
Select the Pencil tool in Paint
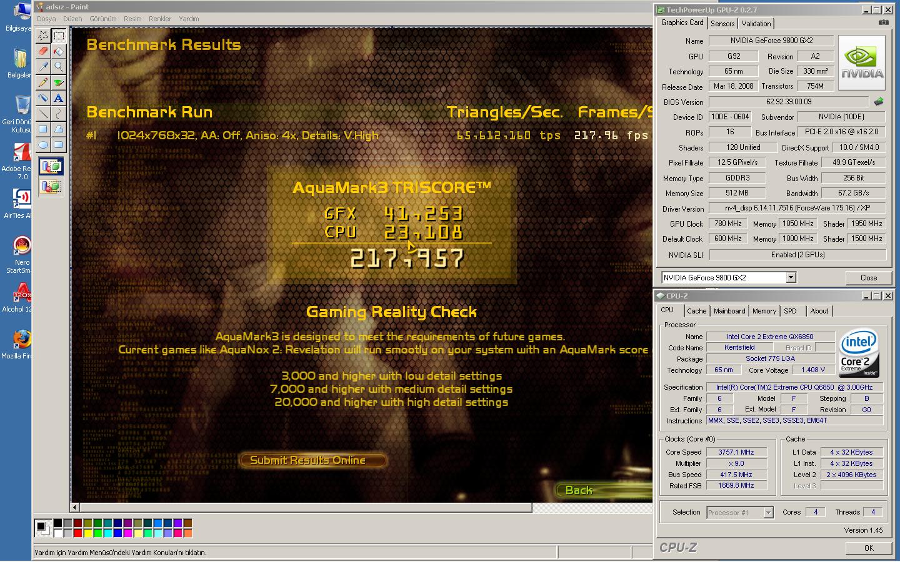click(x=43, y=82)
